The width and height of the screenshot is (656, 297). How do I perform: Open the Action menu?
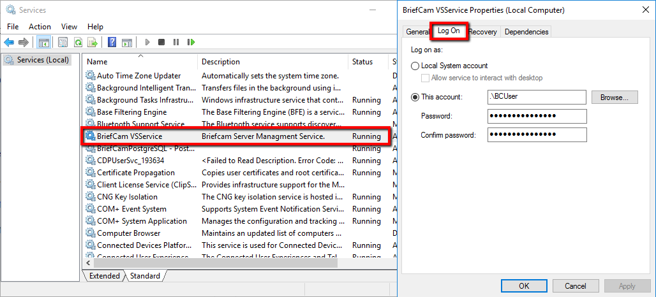tap(40, 27)
